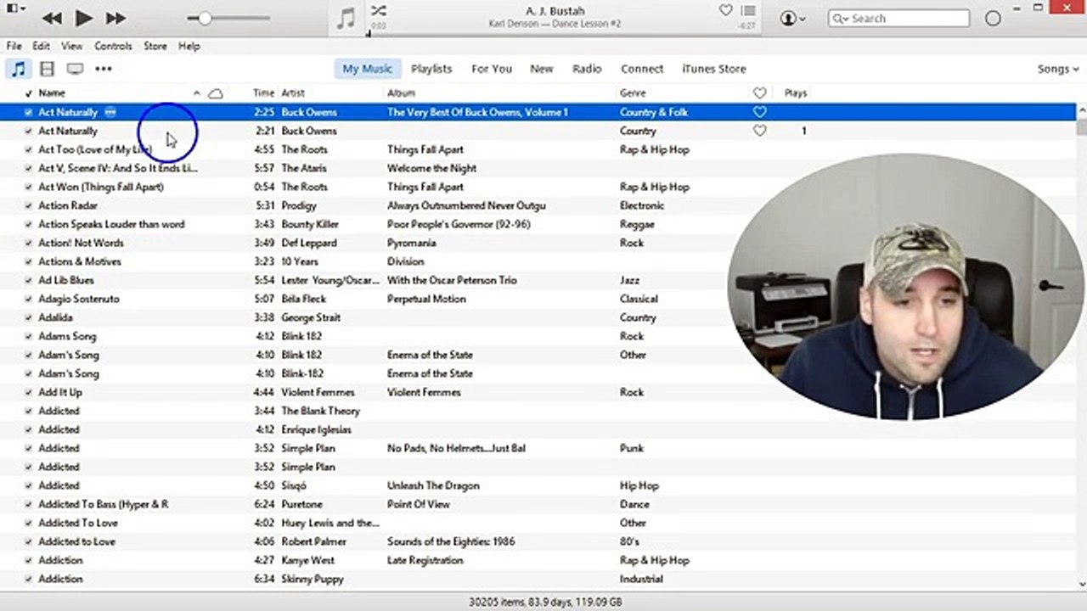Open the View menu

point(72,46)
